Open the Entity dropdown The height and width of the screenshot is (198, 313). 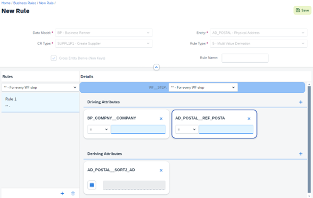259,33
